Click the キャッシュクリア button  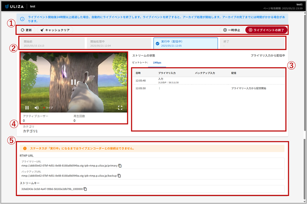(x=55, y=30)
